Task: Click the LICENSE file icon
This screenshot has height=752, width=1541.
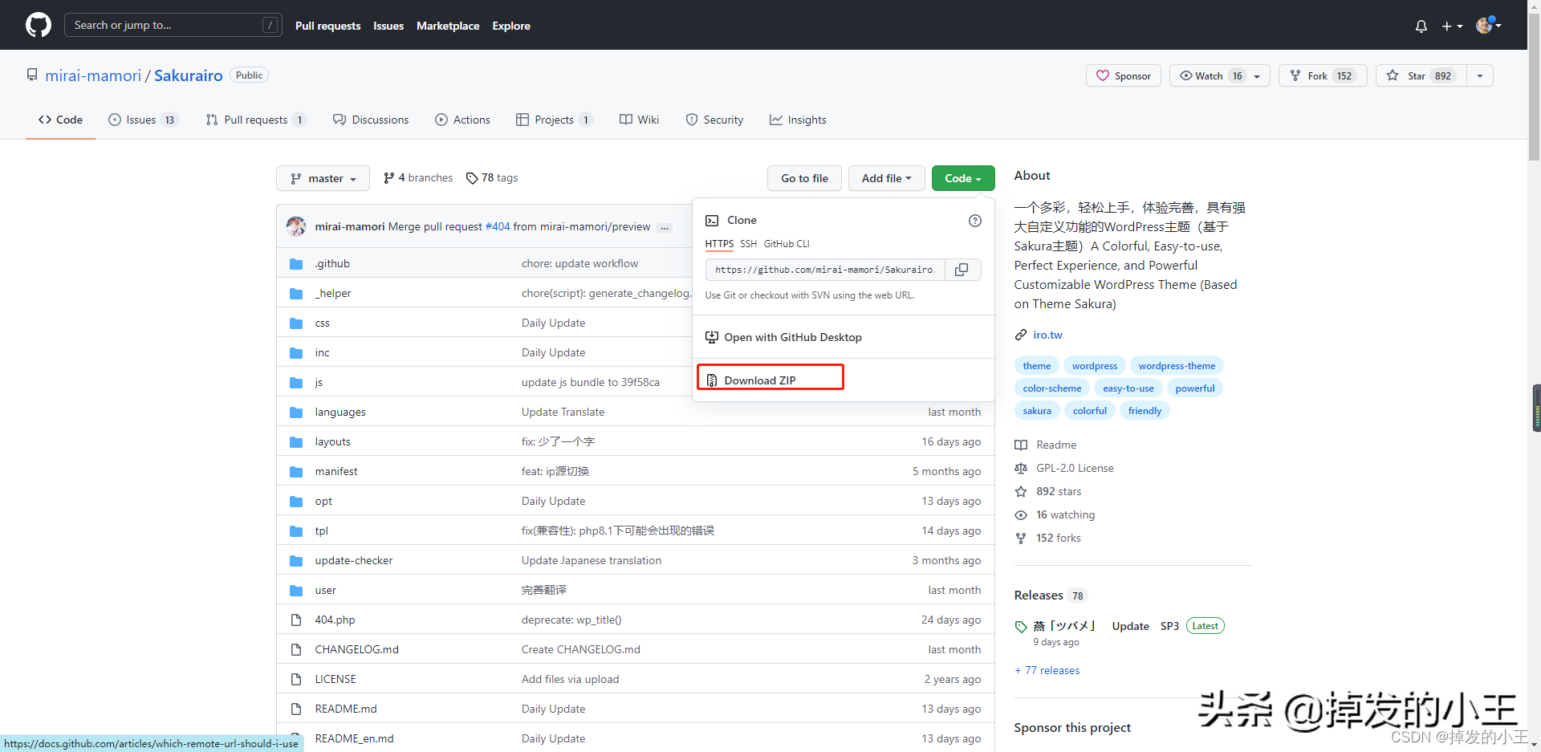Action: (x=296, y=679)
